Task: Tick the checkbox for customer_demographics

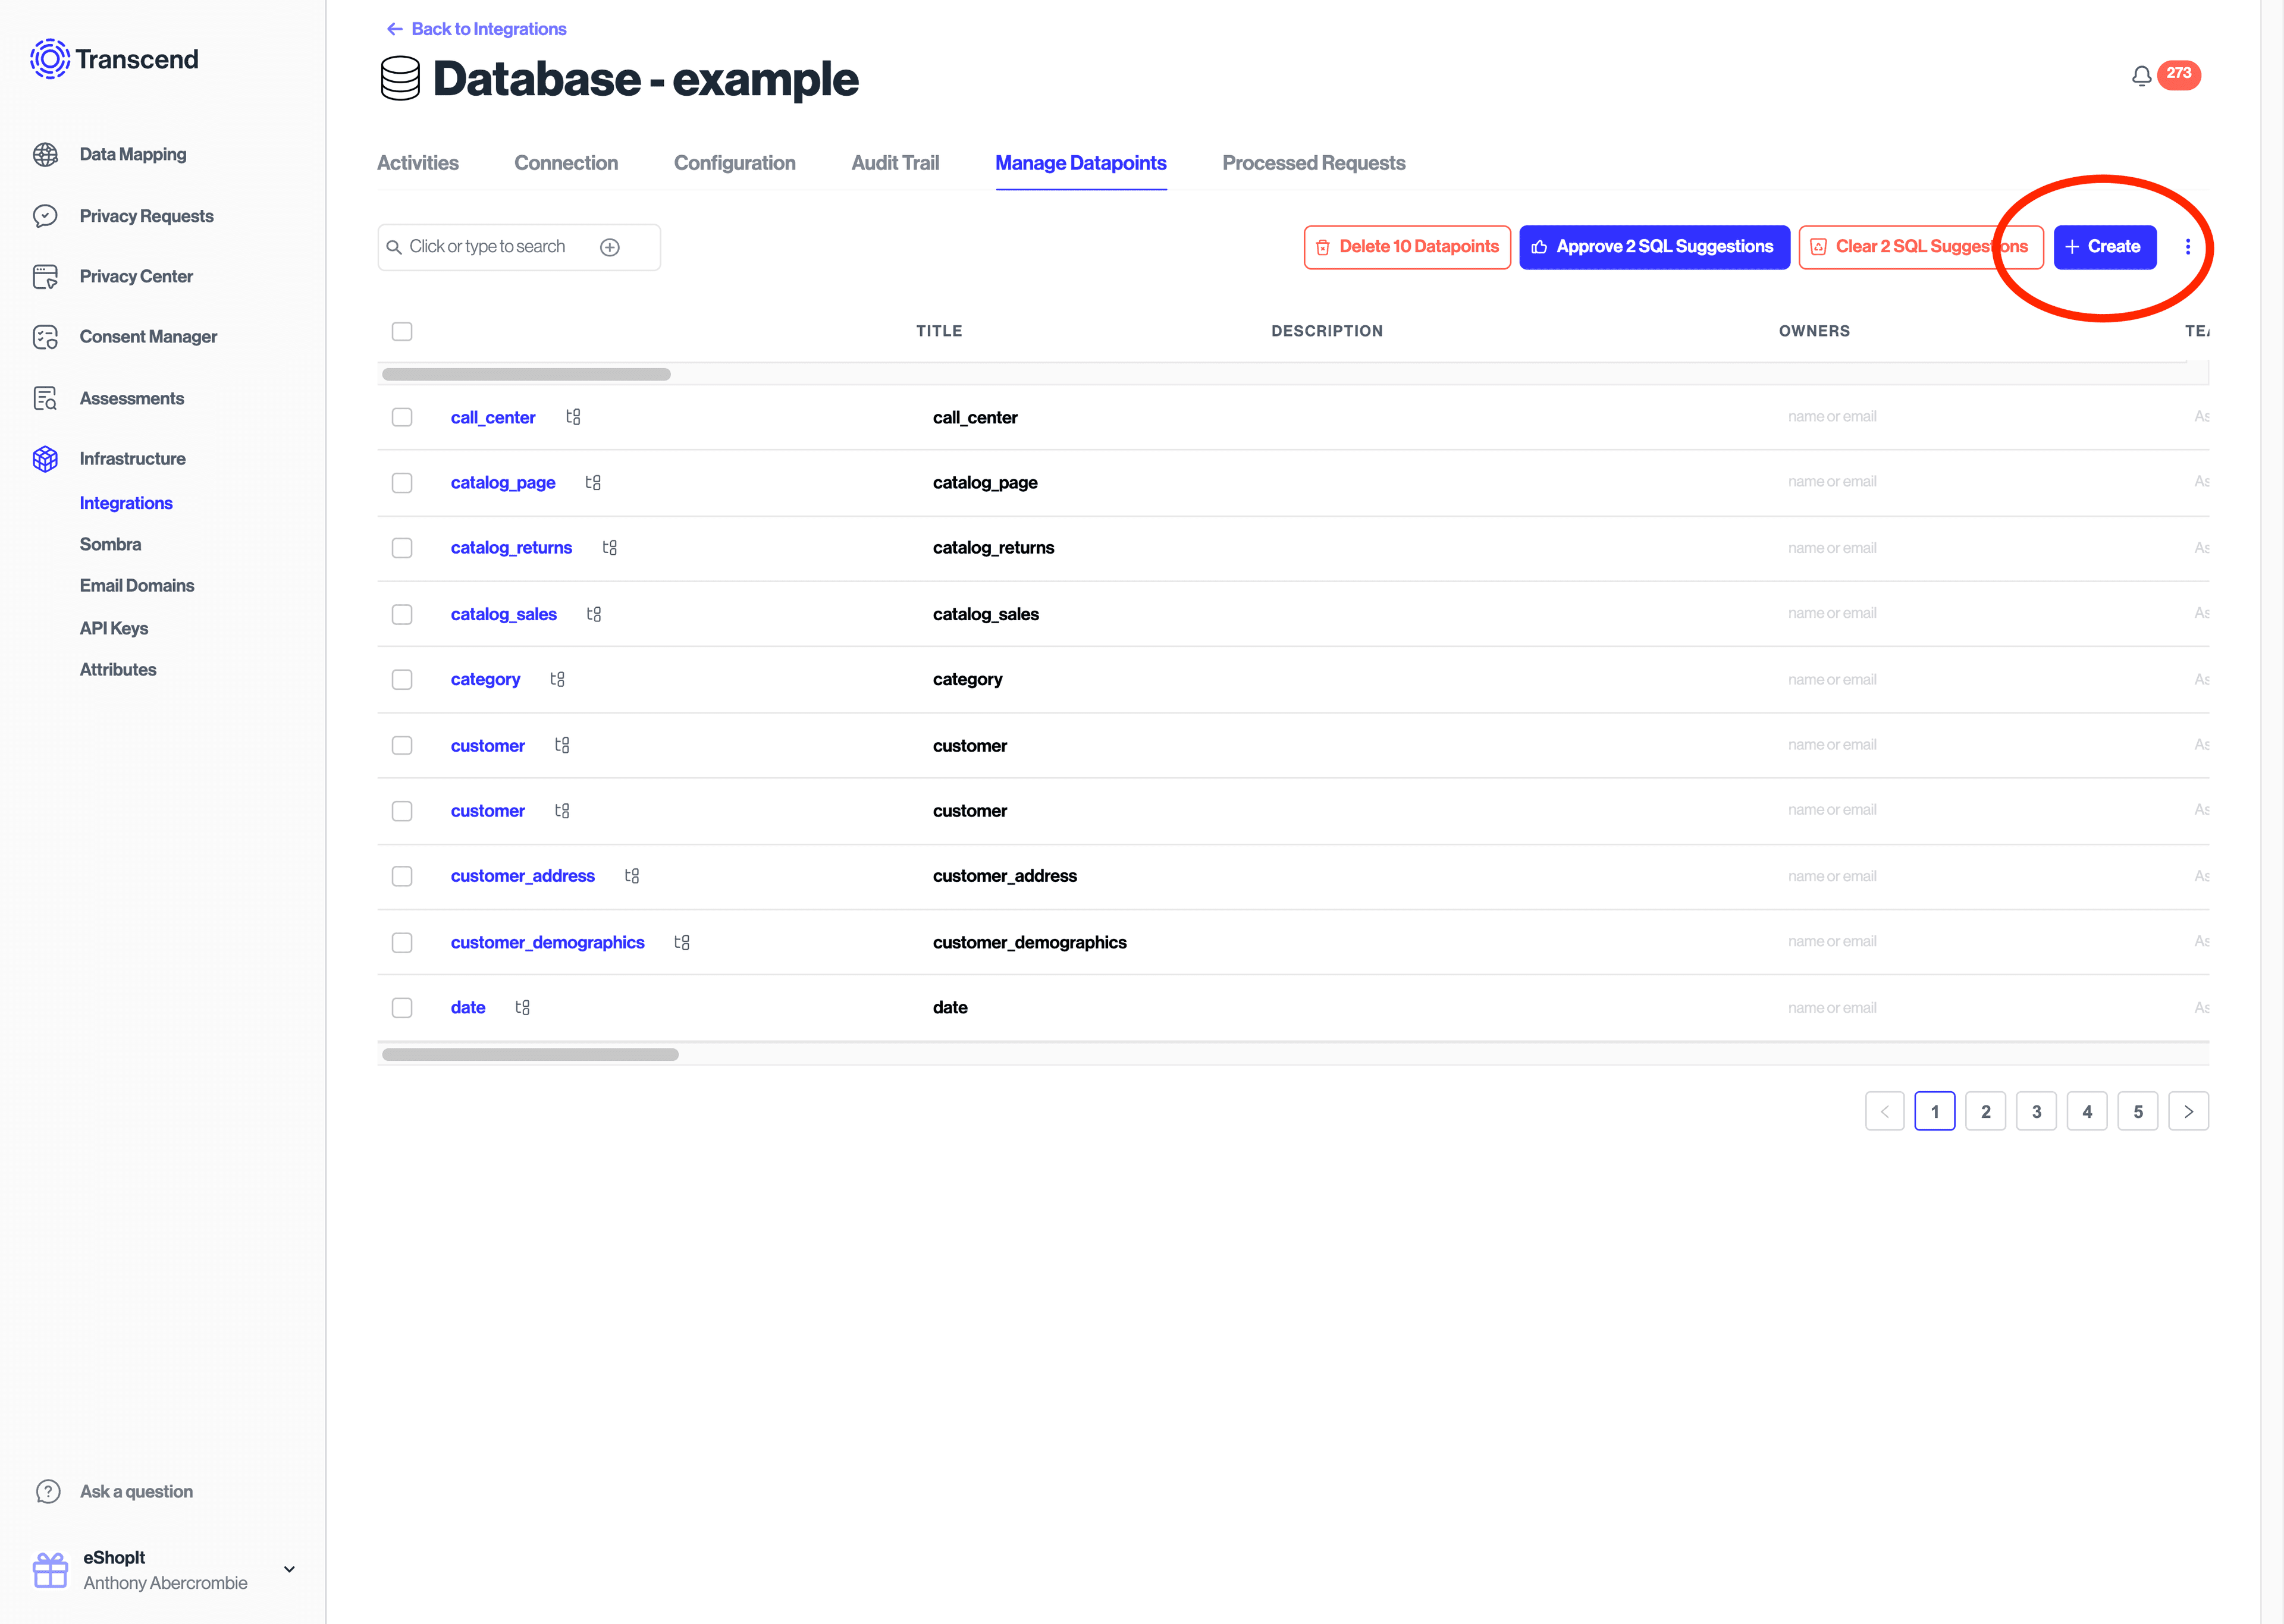Action: [403, 942]
